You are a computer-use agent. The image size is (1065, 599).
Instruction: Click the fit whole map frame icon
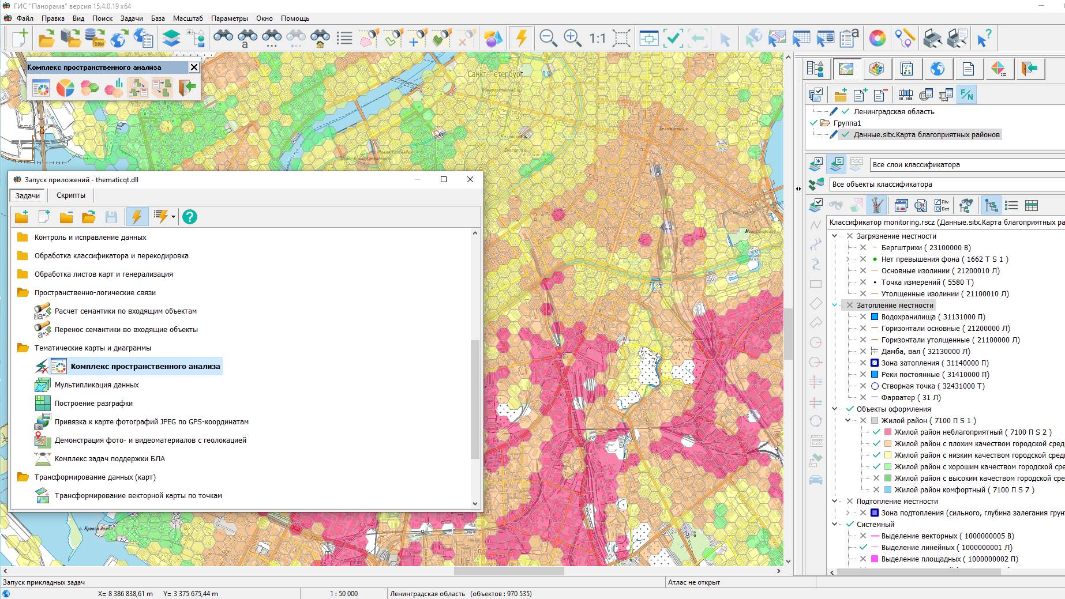pyautogui.click(x=621, y=39)
